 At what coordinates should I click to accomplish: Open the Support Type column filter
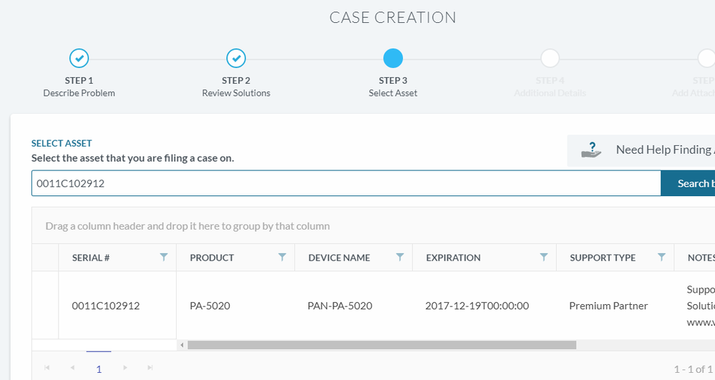click(x=662, y=257)
